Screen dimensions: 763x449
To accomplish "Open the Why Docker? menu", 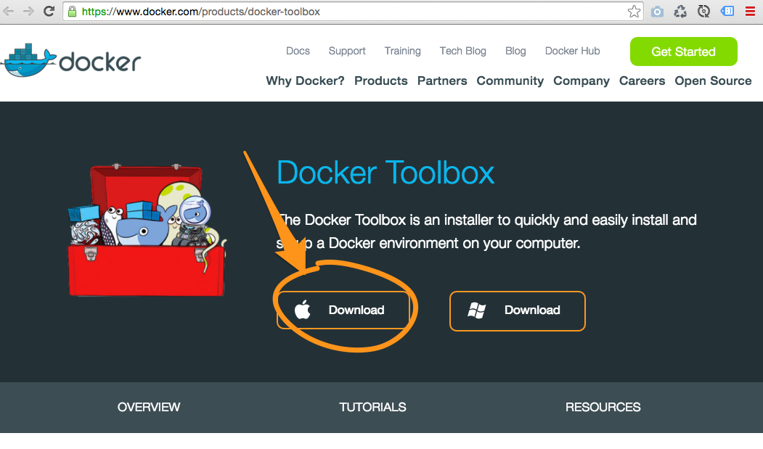I will 305,81.
